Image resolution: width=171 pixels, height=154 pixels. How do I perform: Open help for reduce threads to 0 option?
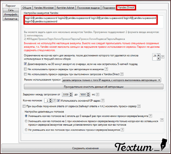[x=150, y=116]
